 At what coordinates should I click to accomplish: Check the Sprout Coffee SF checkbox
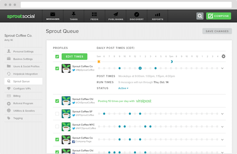click(57, 114)
